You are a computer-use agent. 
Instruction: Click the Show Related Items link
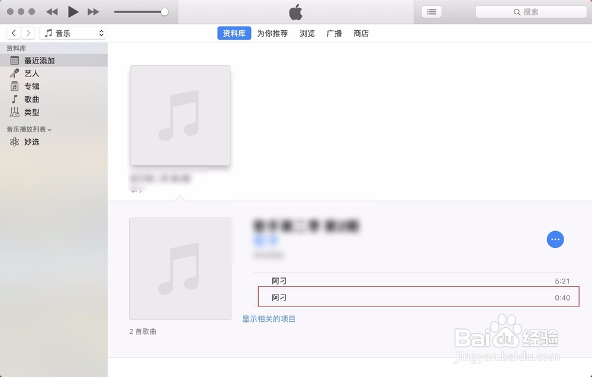coord(269,319)
